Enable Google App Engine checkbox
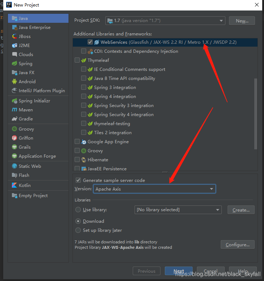This screenshot has height=281, width=264. click(77, 141)
